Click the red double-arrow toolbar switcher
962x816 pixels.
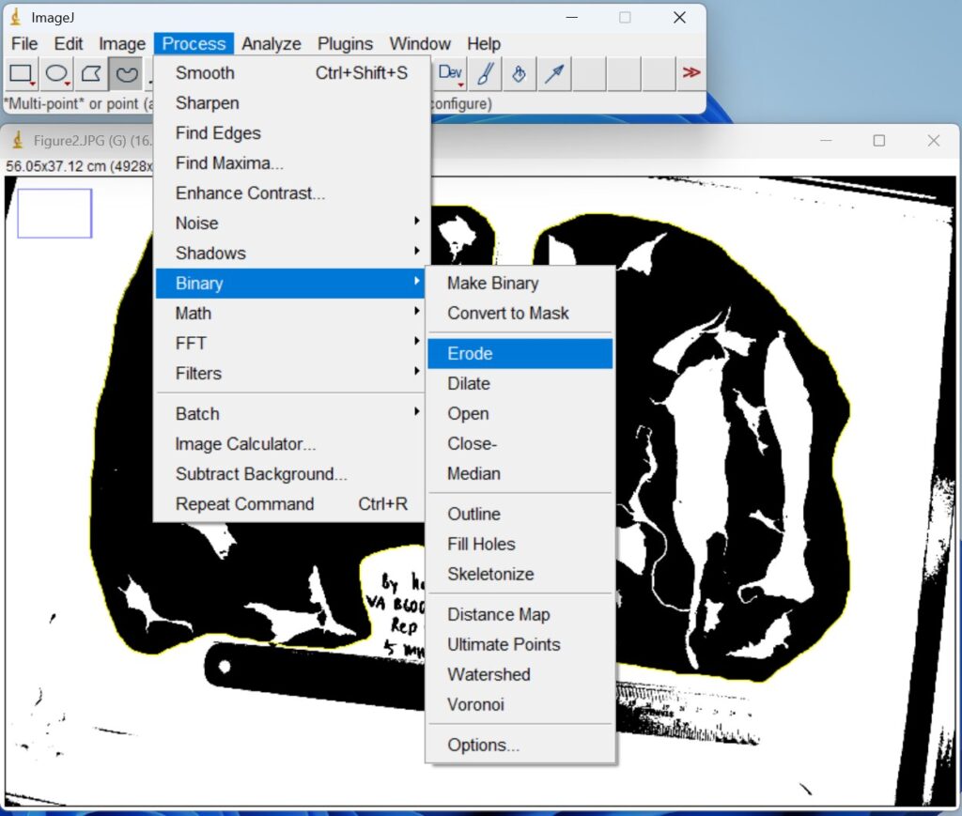[x=690, y=72]
